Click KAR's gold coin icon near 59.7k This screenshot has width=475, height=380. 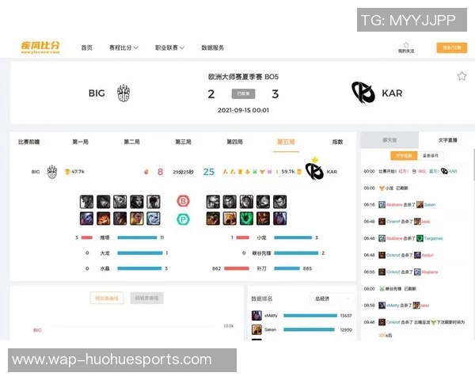click(x=299, y=172)
